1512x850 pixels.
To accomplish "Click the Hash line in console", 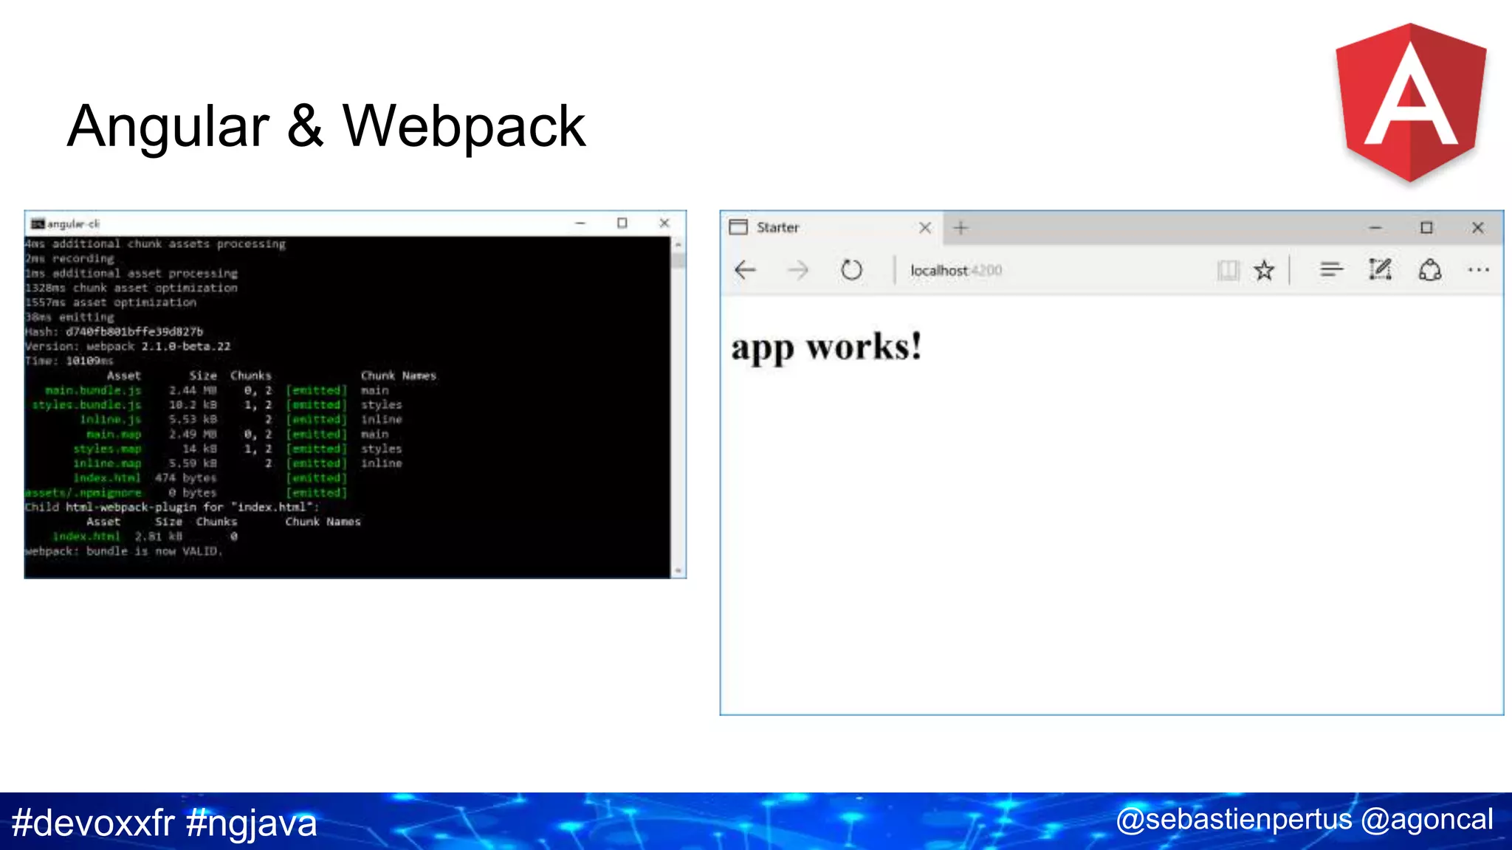I will pyautogui.click(x=114, y=332).
